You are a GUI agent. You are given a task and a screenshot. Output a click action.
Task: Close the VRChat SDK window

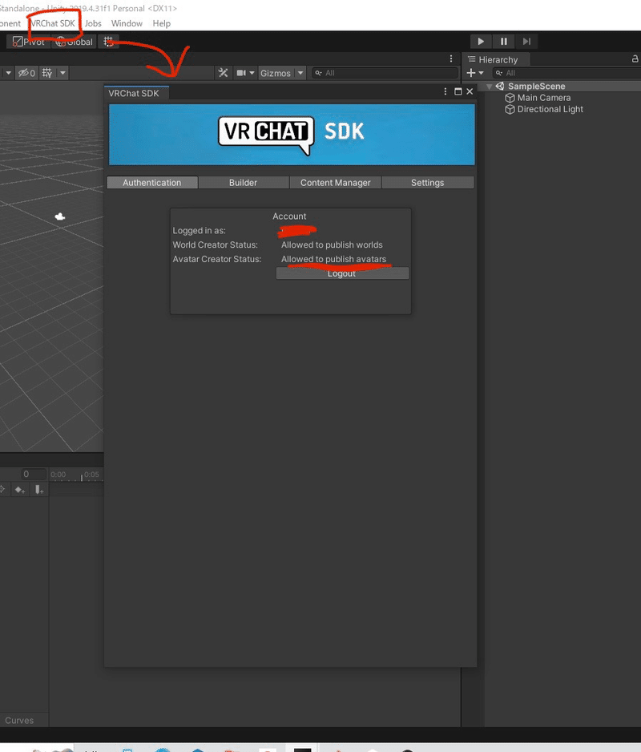pos(470,91)
